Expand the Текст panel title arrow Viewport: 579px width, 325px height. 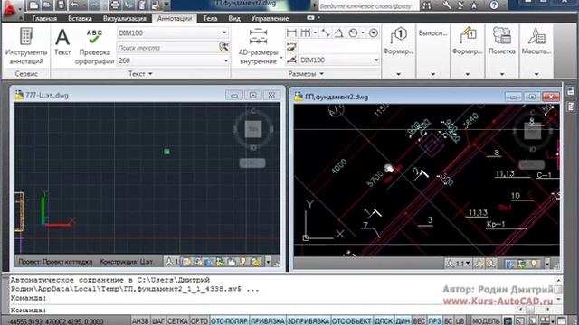pos(150,74)
